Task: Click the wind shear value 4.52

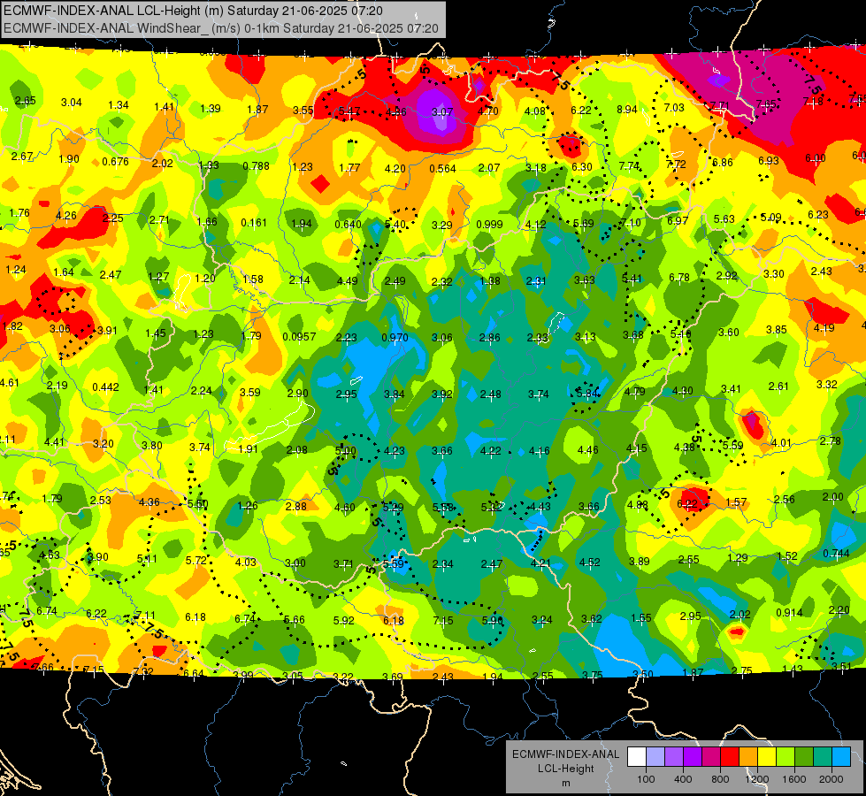Action: [589, 563]
